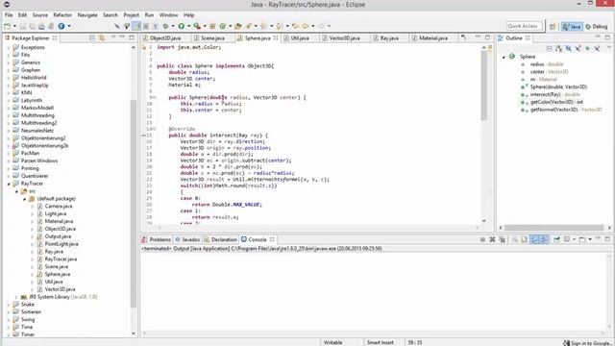615x346 pixels.
Task: Select the Snake project
Action: (28, 305)
